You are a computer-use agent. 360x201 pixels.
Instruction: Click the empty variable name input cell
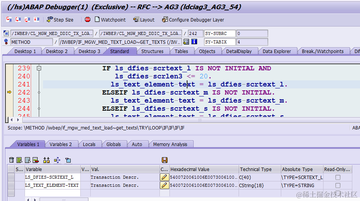click(x=53, y=193)
